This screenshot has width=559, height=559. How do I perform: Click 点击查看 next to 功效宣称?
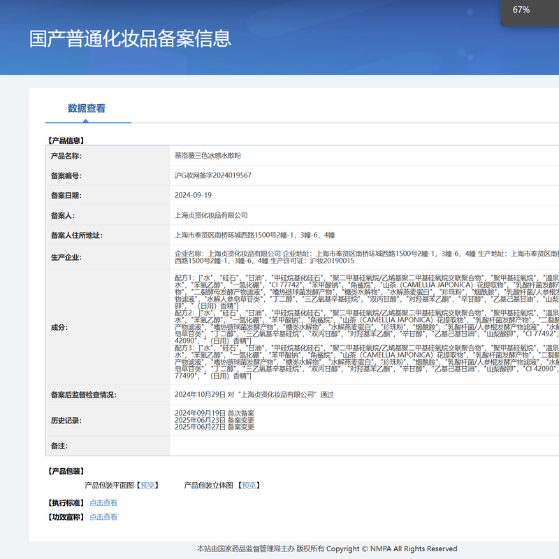[x=103, y=517]
